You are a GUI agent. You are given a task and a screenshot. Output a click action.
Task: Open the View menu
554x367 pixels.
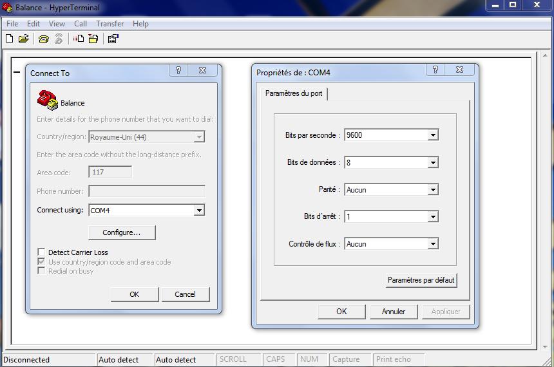click(x=57, y=24)
